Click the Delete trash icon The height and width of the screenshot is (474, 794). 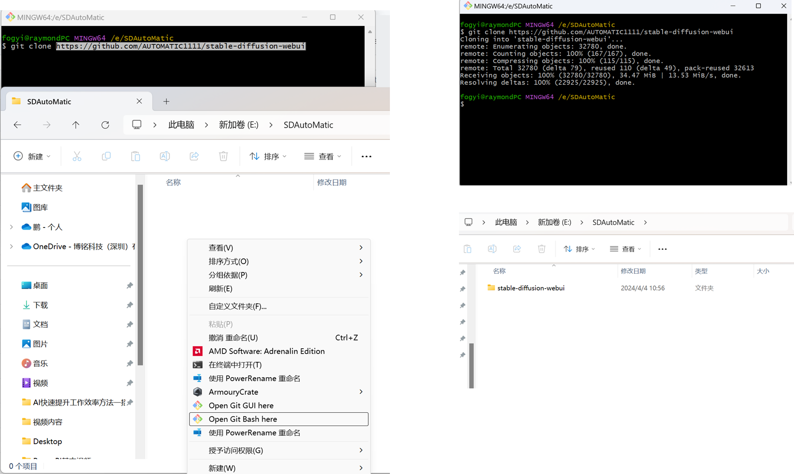point(223,156)
